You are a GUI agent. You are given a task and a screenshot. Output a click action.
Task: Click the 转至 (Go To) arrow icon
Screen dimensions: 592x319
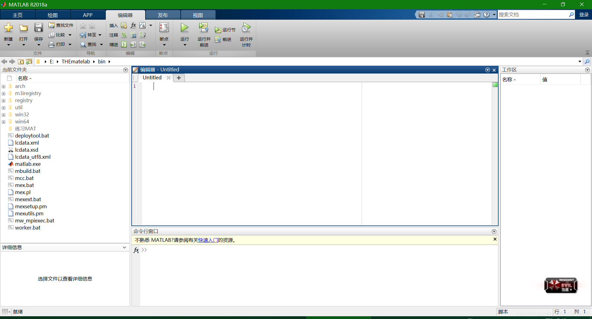[x=83, y=35]
